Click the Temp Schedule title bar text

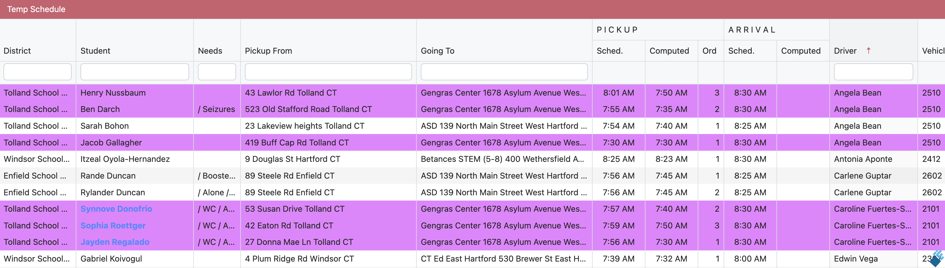[x=36, y=9]
